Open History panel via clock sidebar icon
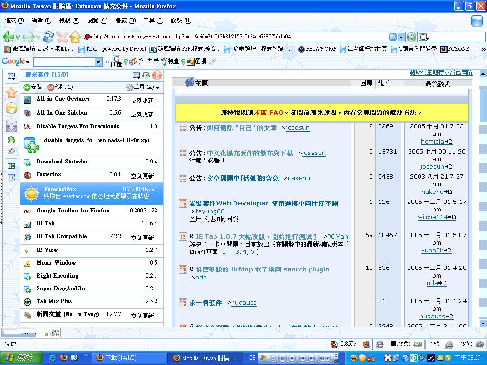This screenshot has height=365, width=487. click(x=11, y=108)
